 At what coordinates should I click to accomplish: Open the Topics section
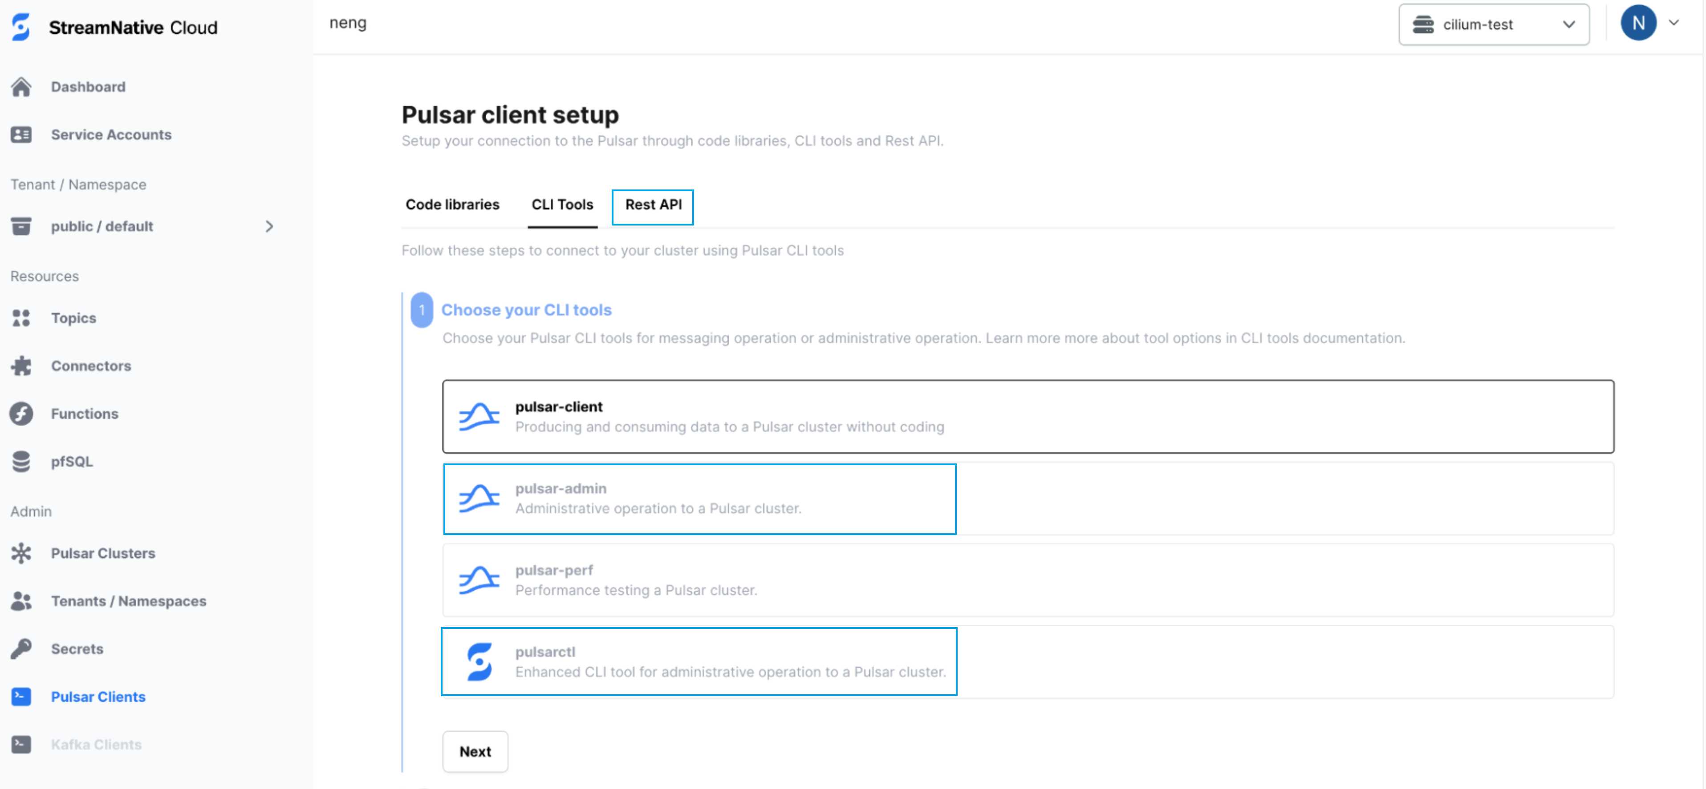coord(73,318)
